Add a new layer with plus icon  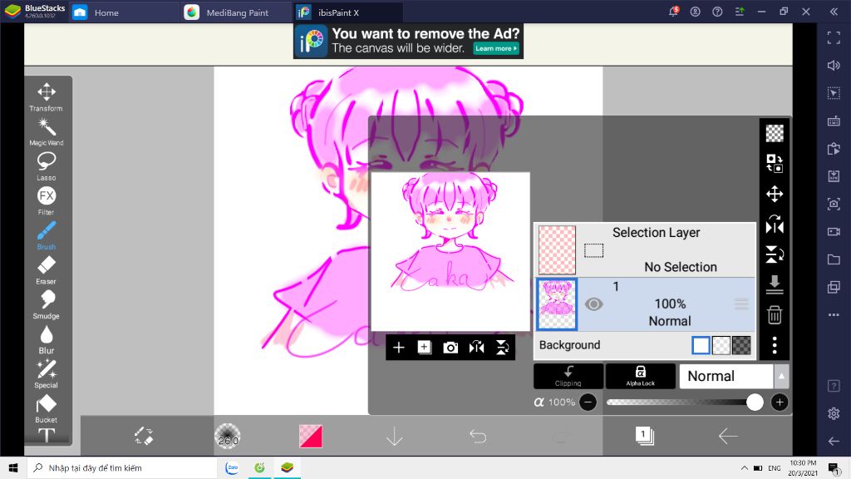pyautogui.click(x=398, y=348)
